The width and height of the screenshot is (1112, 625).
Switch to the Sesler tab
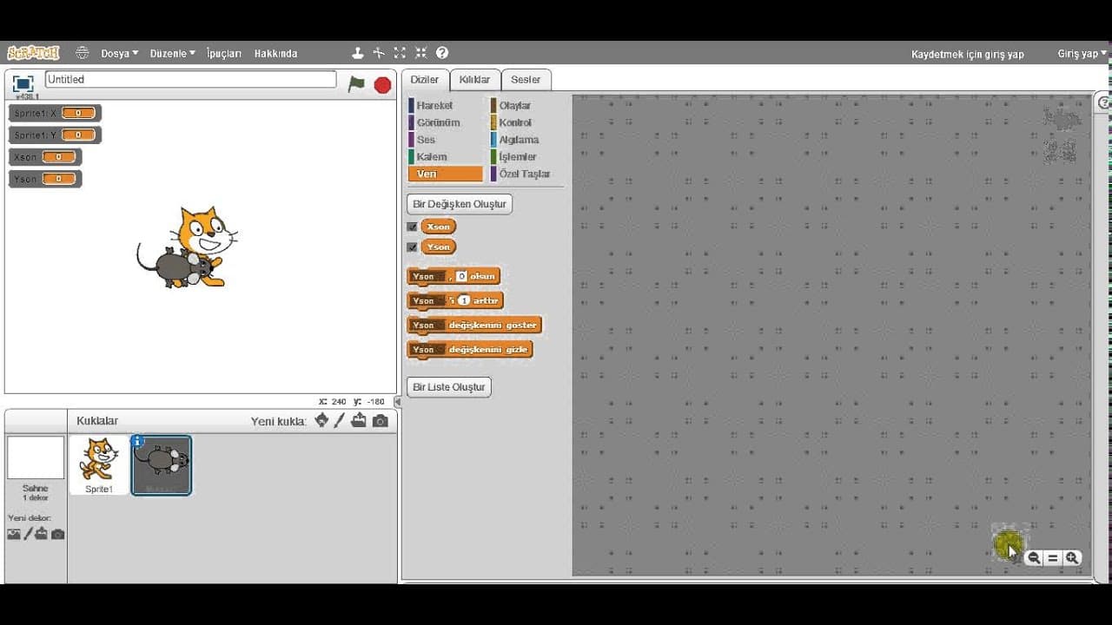pyautogui.click(x=526, y=79)
